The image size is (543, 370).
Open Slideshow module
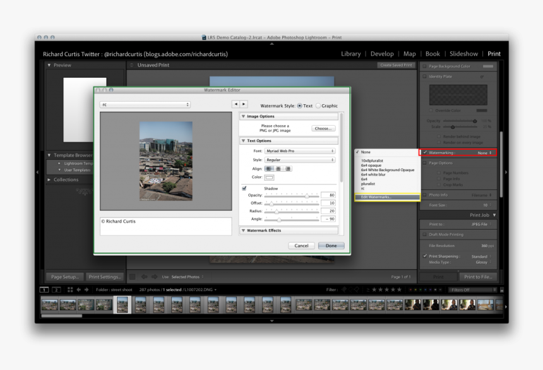(463, 54)
